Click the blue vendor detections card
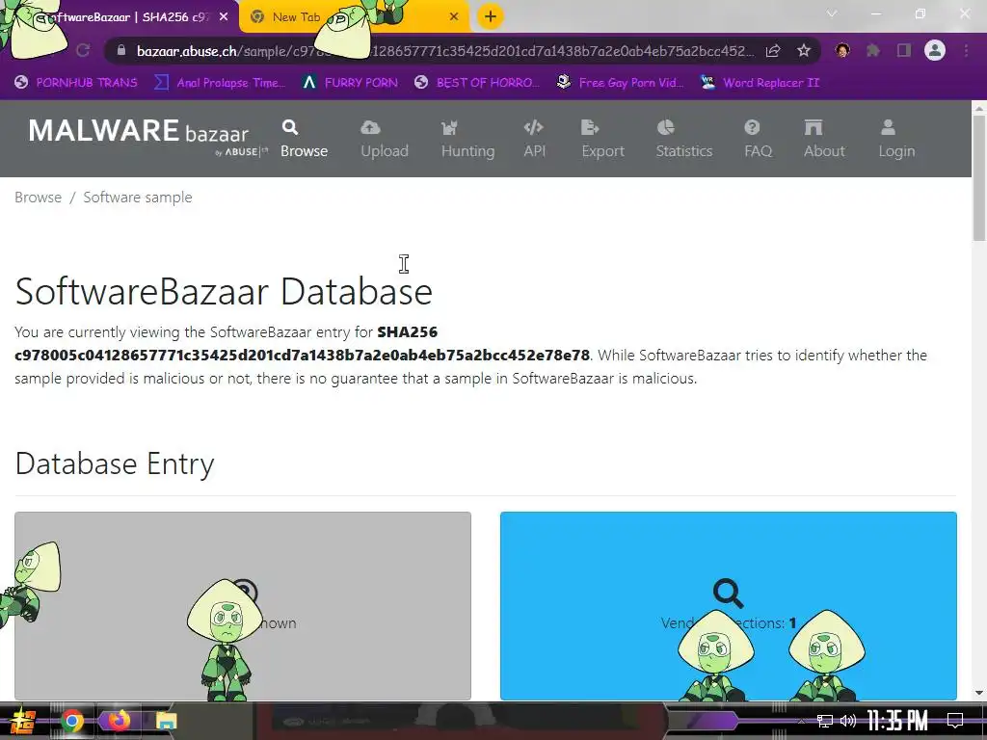This screenshot has width=987, height=740. tap(729, 605)
